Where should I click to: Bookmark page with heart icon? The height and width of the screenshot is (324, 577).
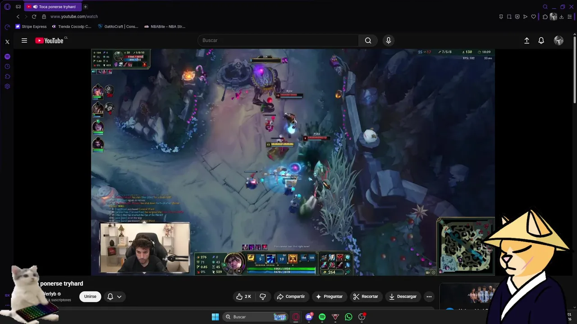[x=534, y=17]
